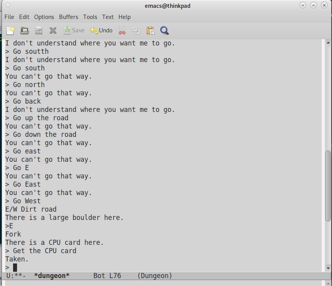Click the Cut scissors icon

pyautogui.click(x=122, y=30)
